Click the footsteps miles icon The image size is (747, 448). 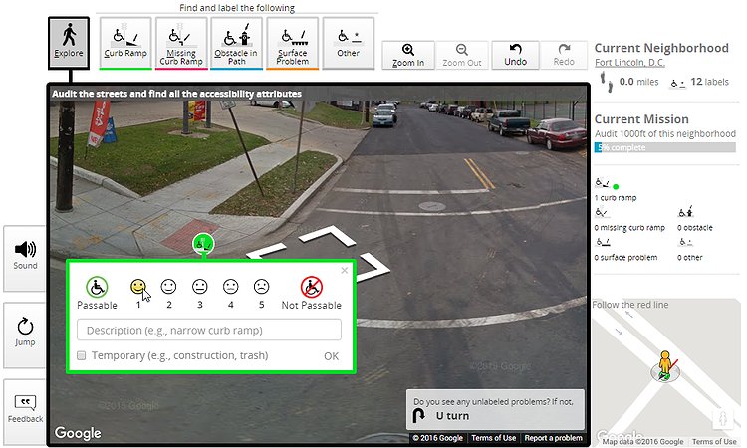coord(606,82)
